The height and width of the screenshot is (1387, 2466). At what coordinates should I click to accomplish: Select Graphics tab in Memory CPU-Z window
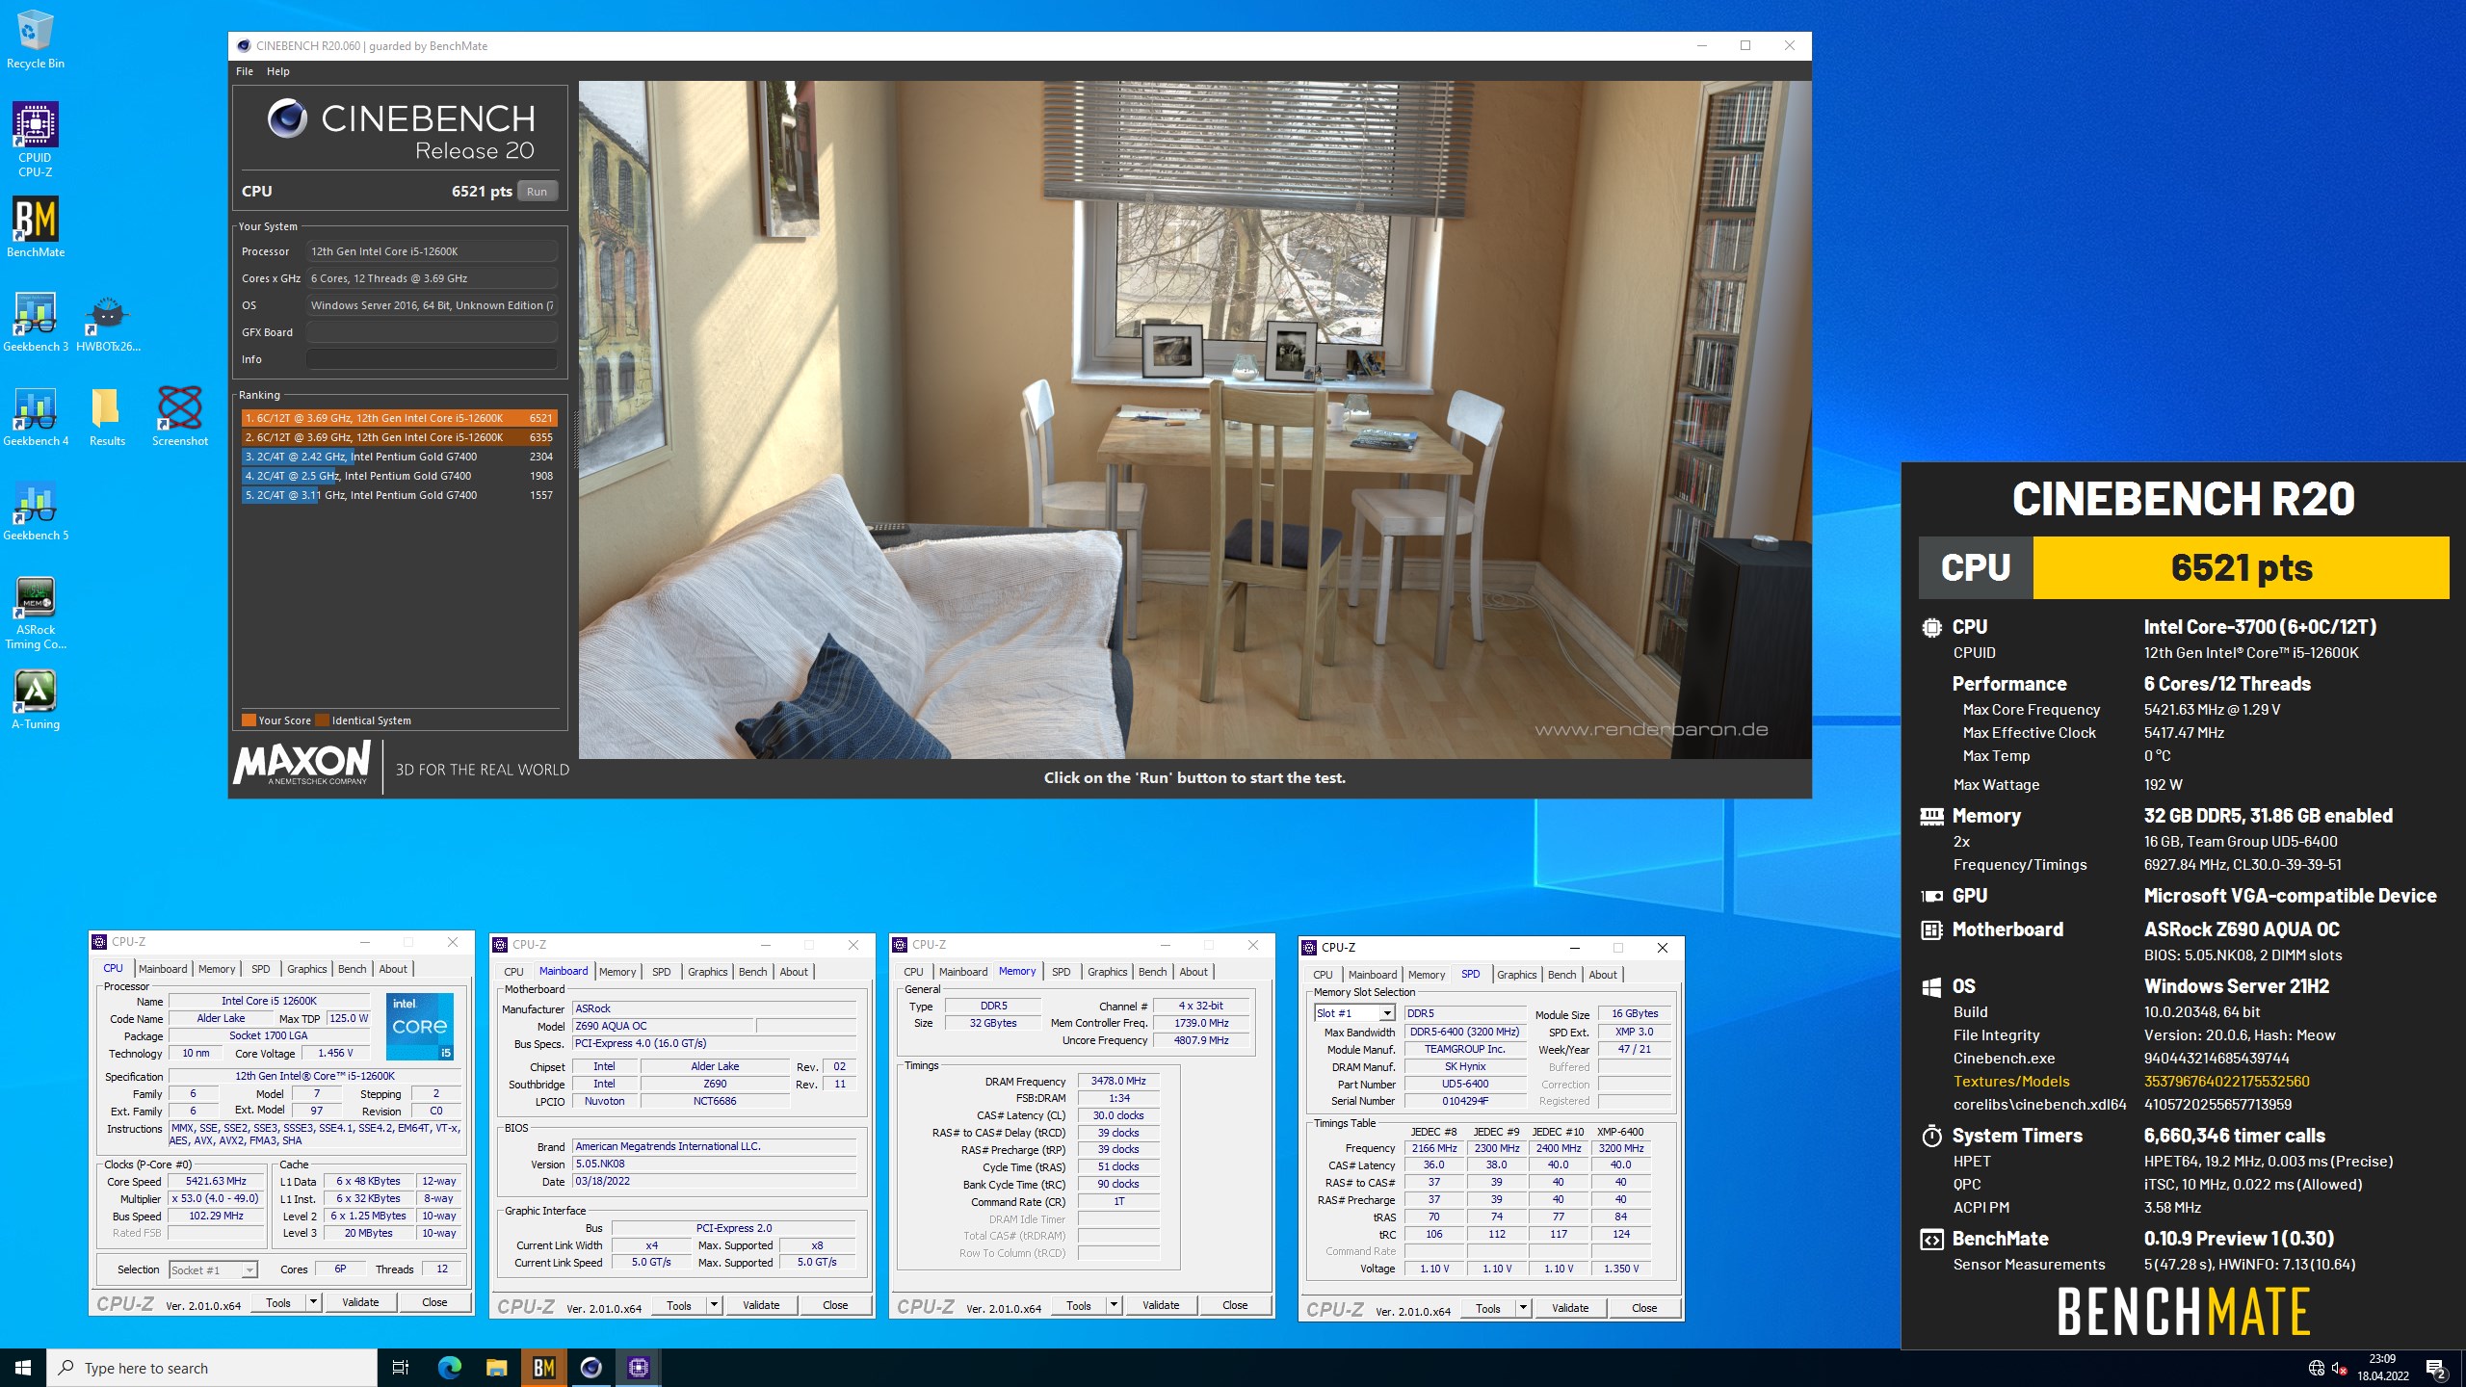click(1108, 972)
